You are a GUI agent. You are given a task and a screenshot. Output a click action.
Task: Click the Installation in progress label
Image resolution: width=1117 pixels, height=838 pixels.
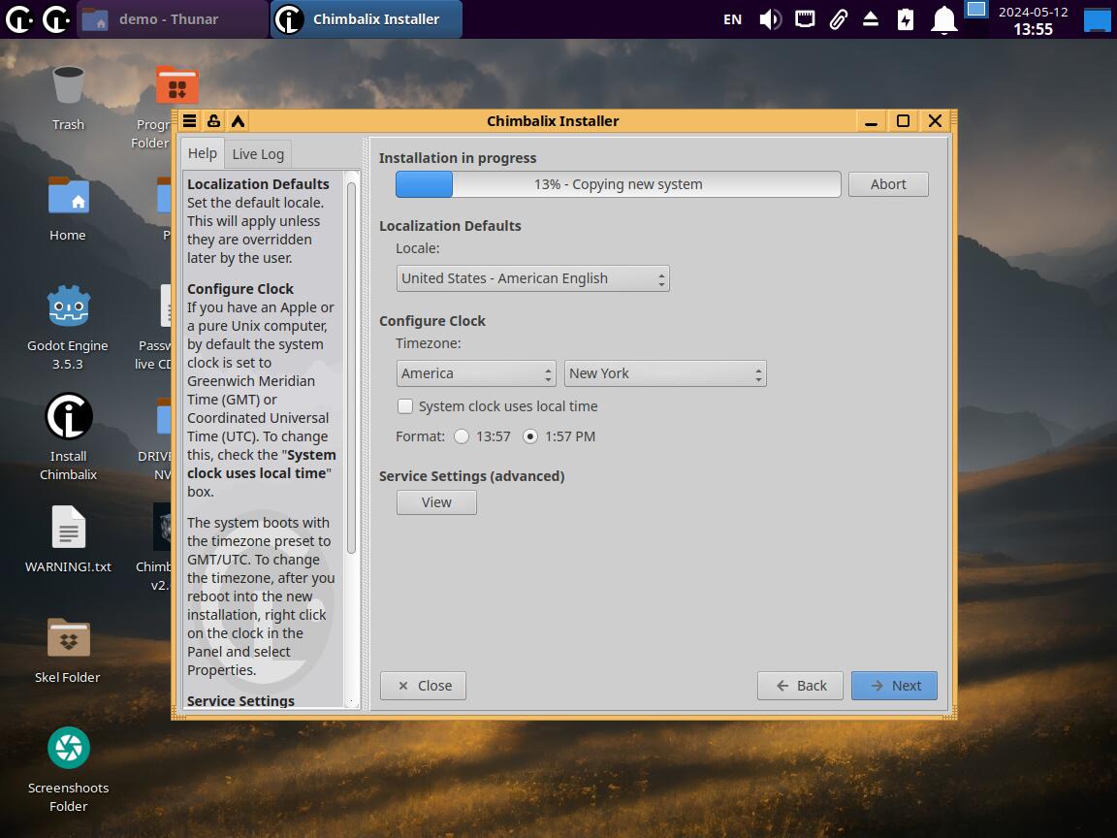458,158
